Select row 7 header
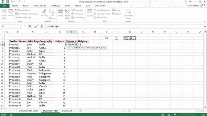This screenshot has height=116, width=207. 2,54
